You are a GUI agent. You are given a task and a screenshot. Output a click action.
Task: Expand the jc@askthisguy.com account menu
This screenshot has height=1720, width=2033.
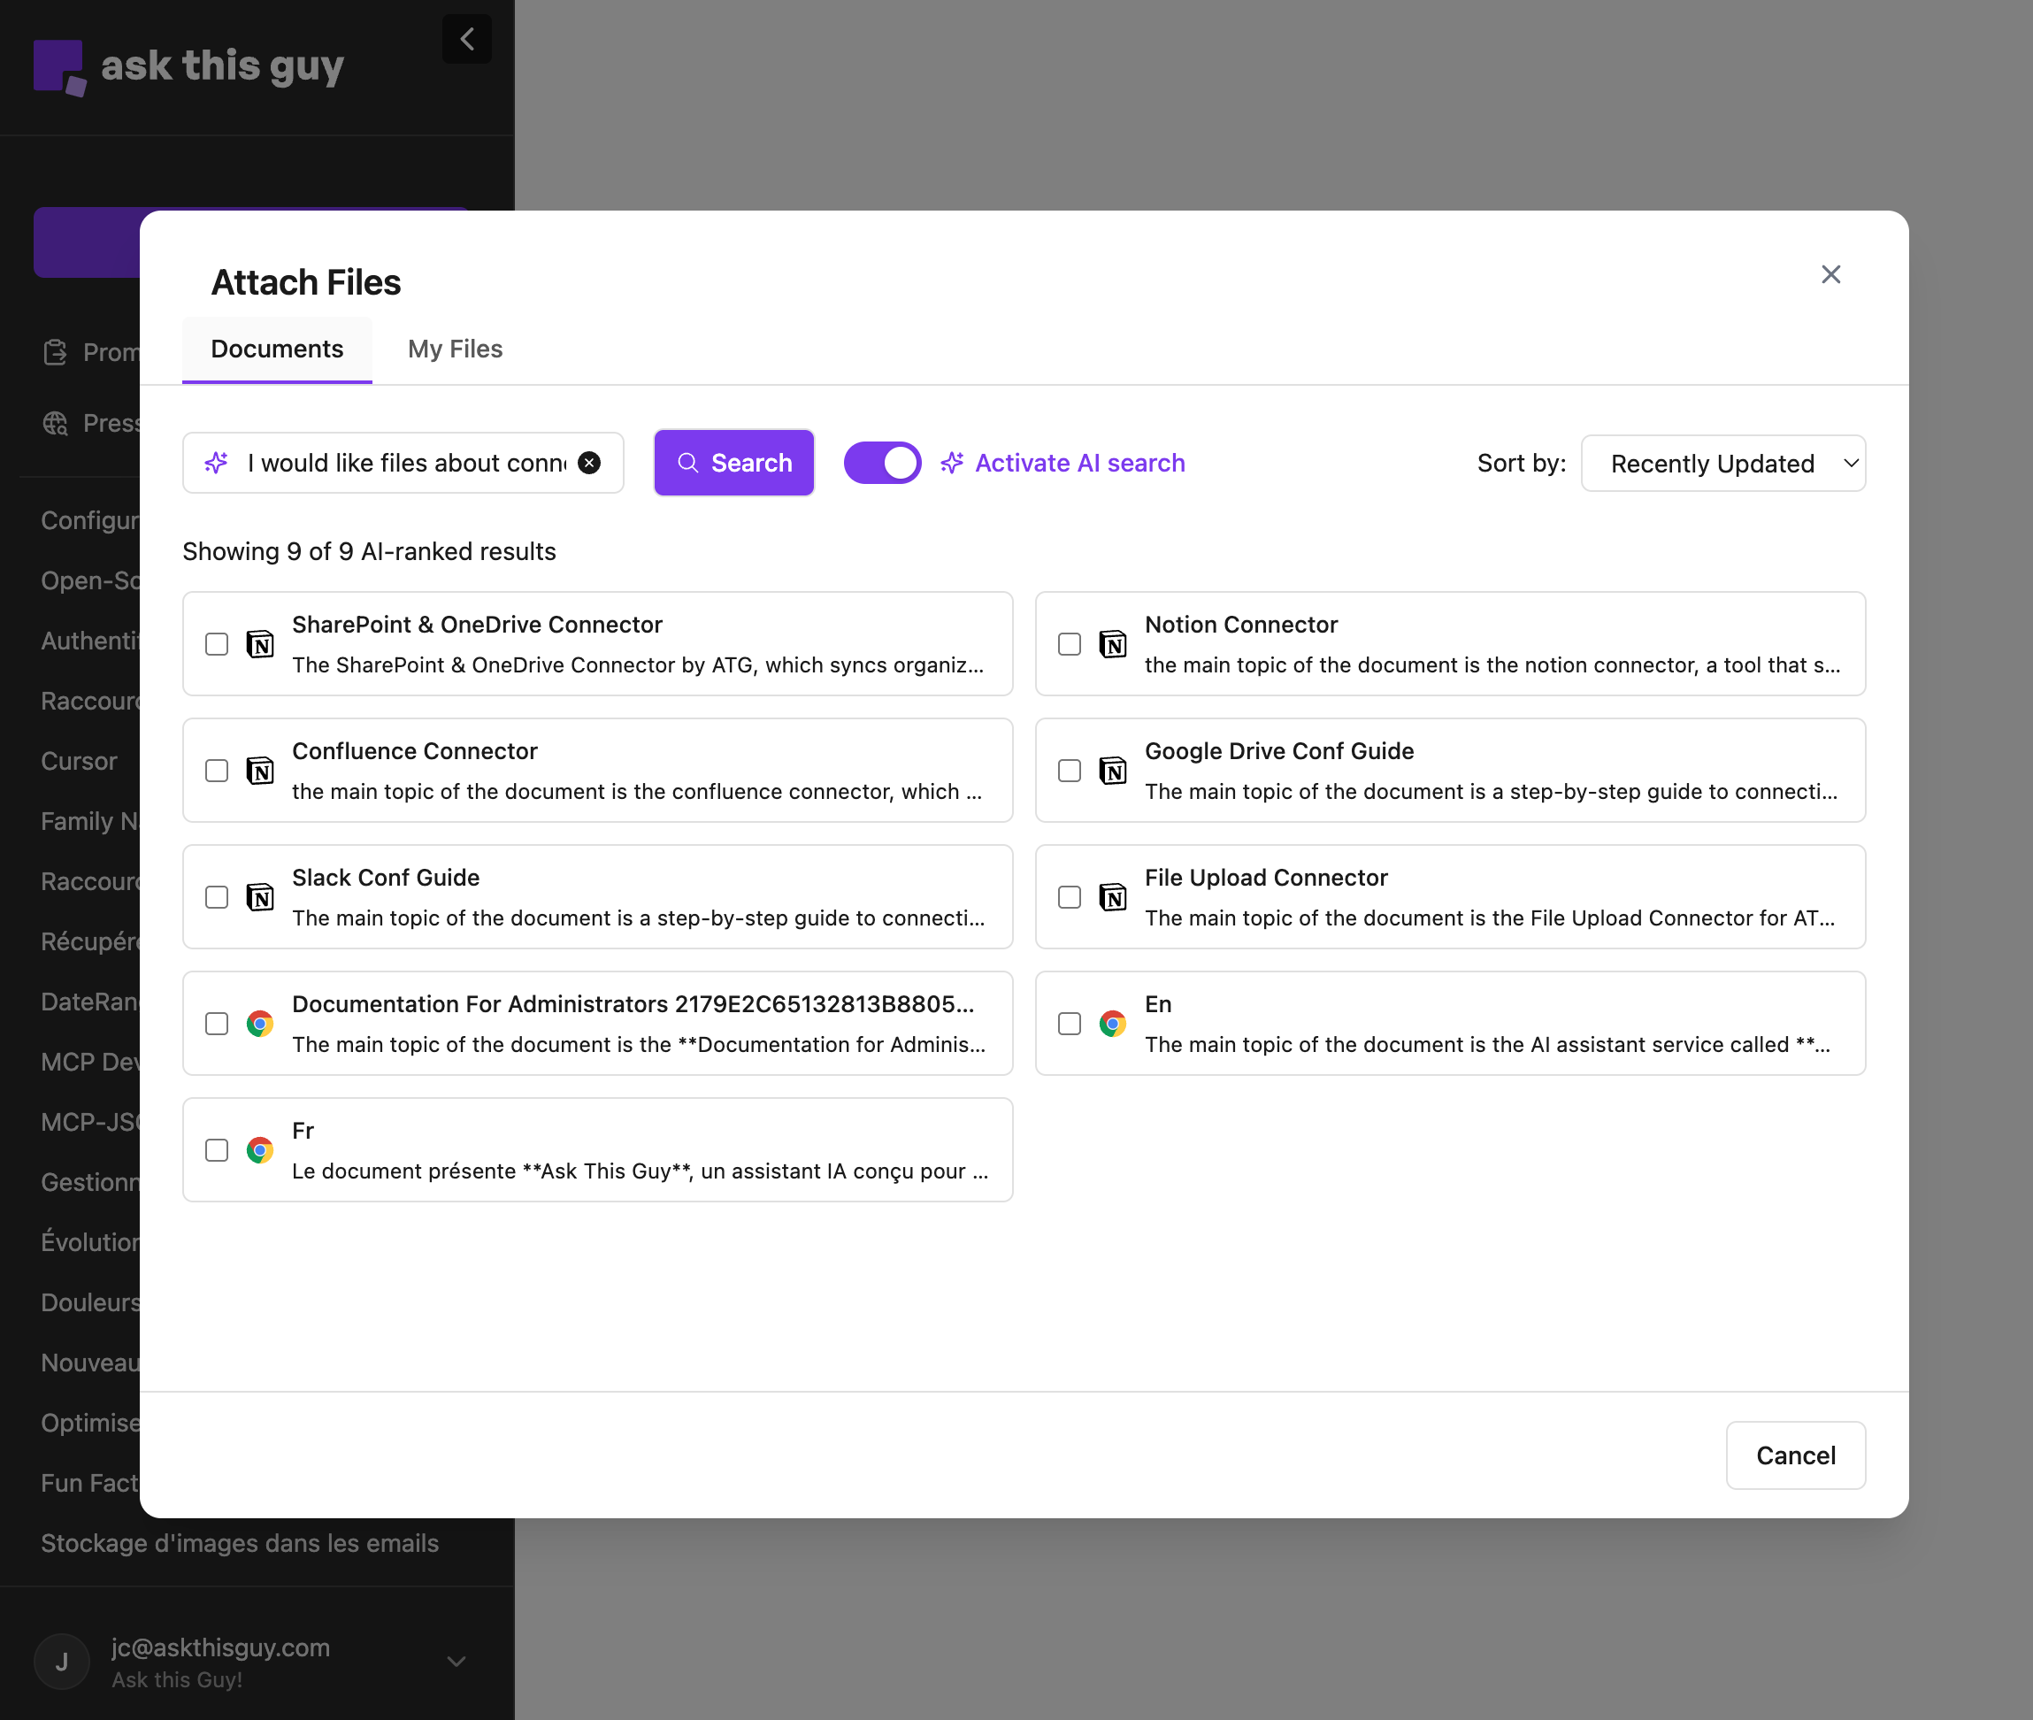tap(456, 1662)
